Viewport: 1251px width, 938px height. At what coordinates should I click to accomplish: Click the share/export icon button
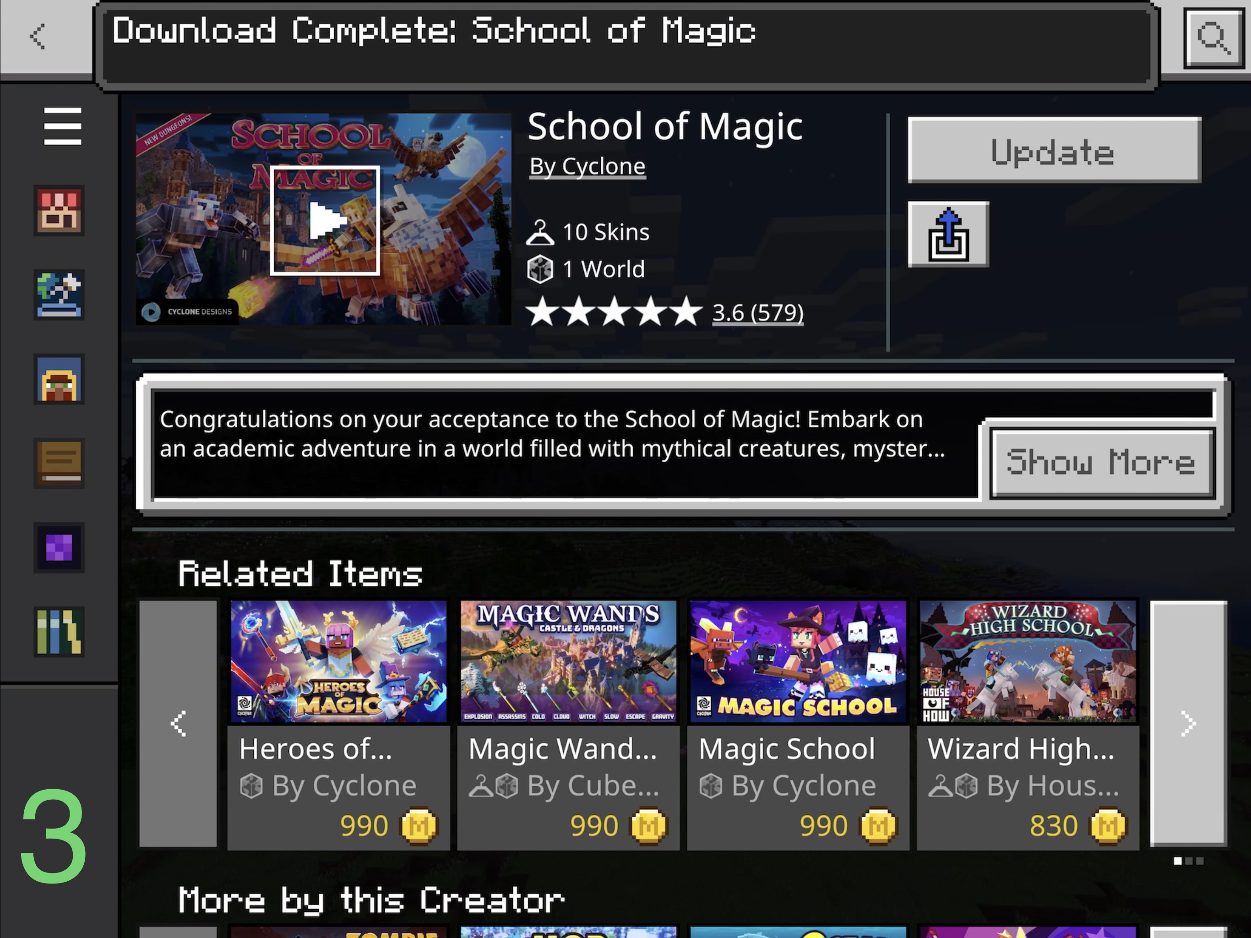tap(948, 234)
